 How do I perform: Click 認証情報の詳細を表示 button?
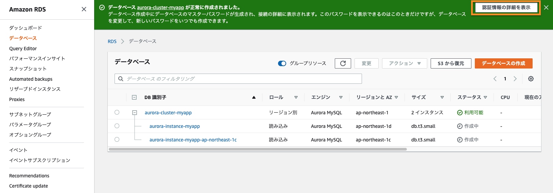coord(506,7)
